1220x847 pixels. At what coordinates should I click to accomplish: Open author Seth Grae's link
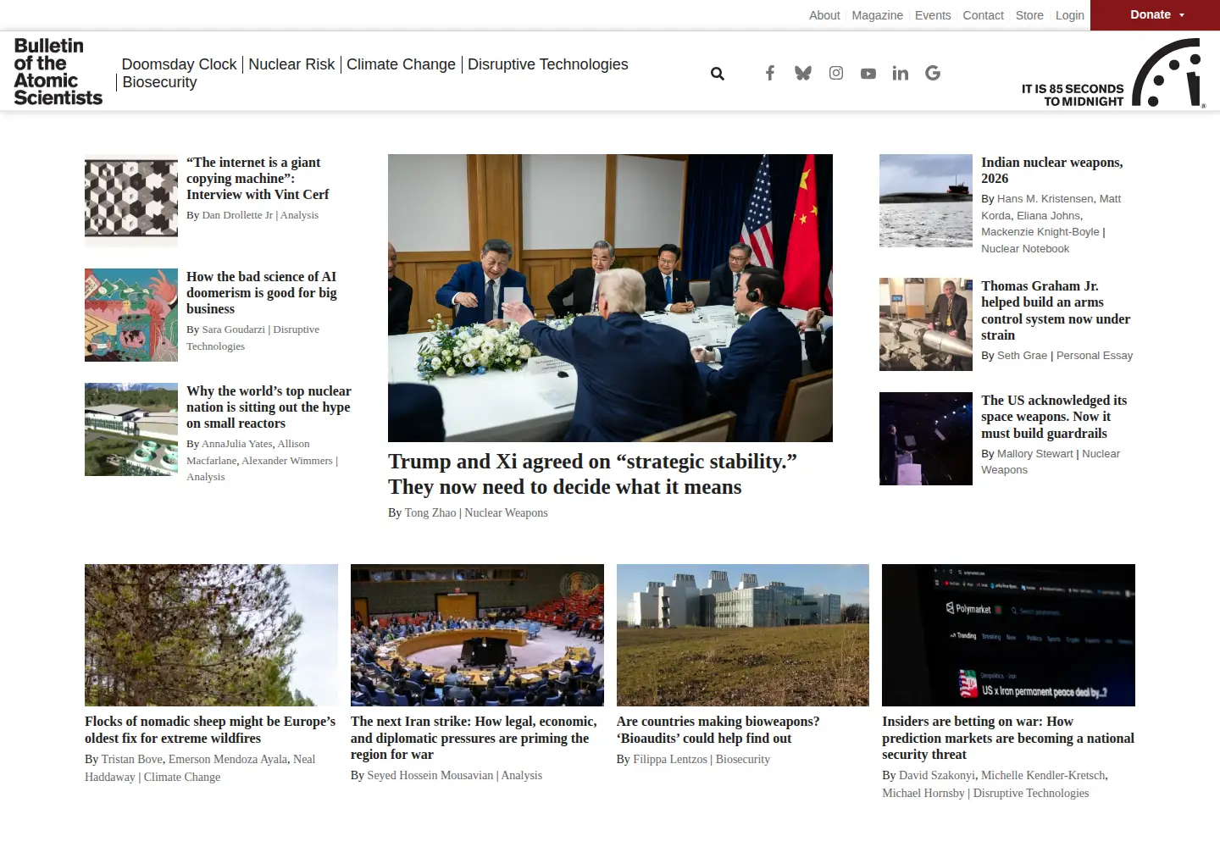1022,356
